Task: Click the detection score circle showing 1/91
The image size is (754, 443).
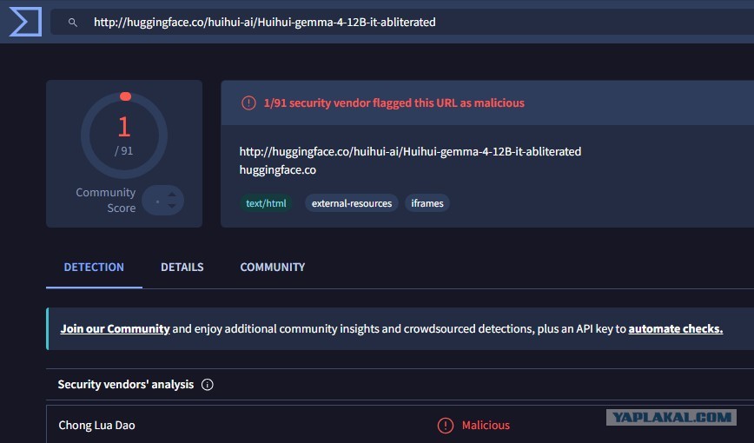Action: click(x=124, y=136)
